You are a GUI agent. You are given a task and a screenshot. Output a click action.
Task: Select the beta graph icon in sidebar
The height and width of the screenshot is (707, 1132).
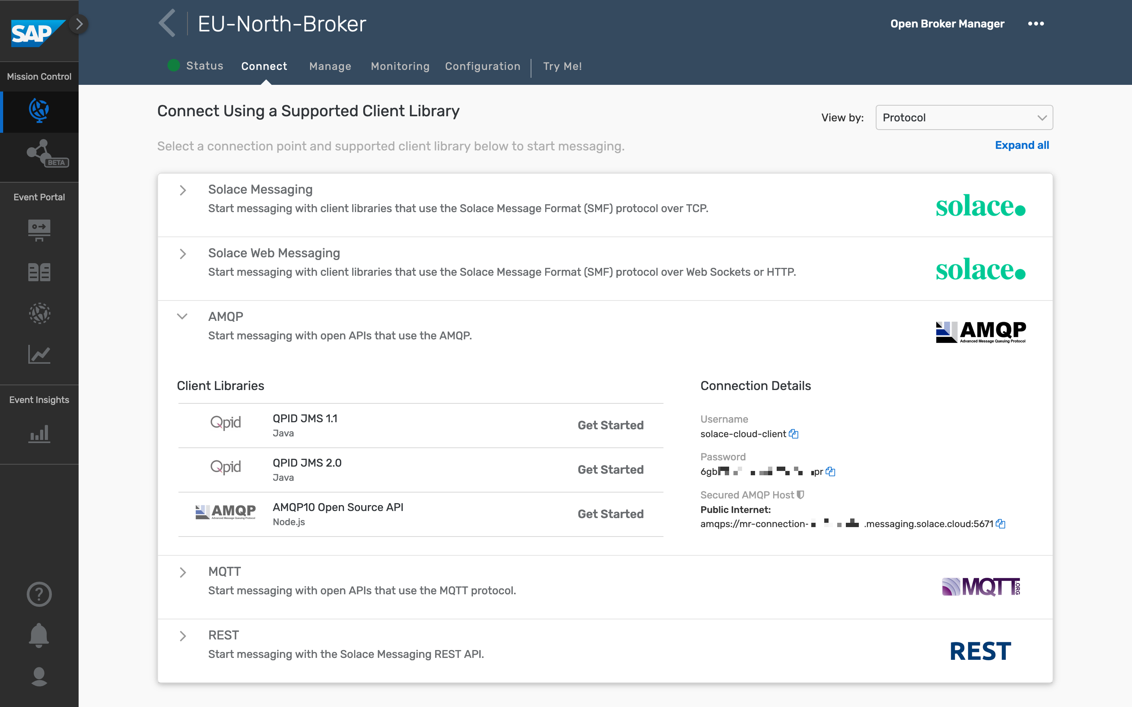click(39, 155)
